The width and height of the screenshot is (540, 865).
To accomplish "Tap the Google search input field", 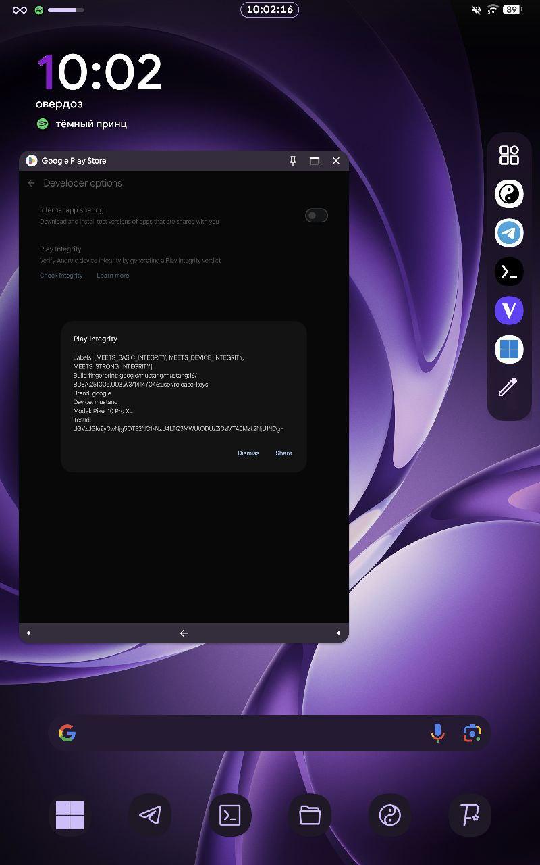I will click(250, 733).
